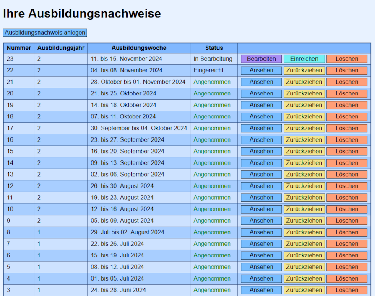The width and height of the screenshot is (375, 296).
Task: Click Zurückziehen for report number 3
Action: click(x=304, y=290)
